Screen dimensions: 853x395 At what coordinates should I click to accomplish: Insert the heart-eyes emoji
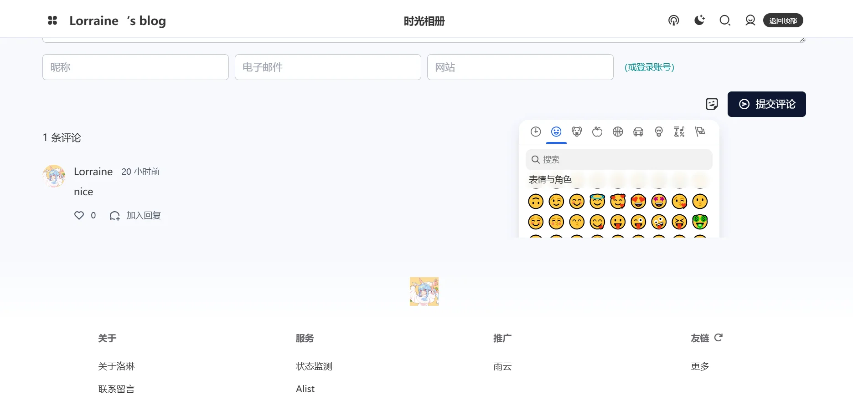(x=638, y=201)
